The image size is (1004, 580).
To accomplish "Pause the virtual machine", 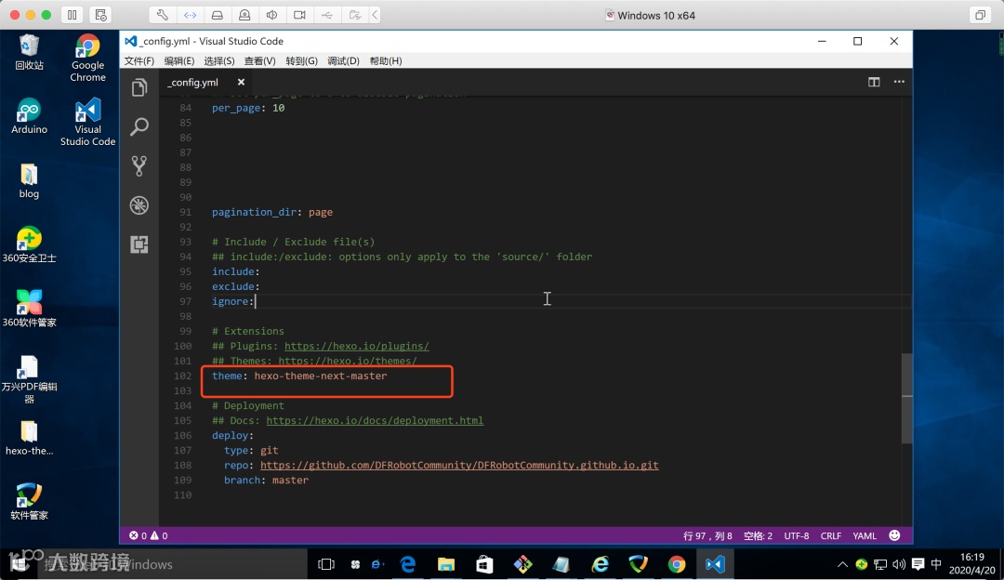I will click(x=73, y=15).
